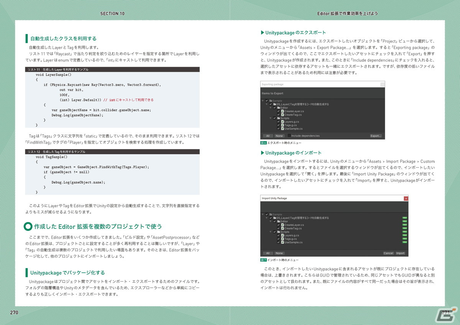Collapse Editor folder arrow in Exporting package
The width and height of the screenshot is (460, 325).
(x=271, y=108)
